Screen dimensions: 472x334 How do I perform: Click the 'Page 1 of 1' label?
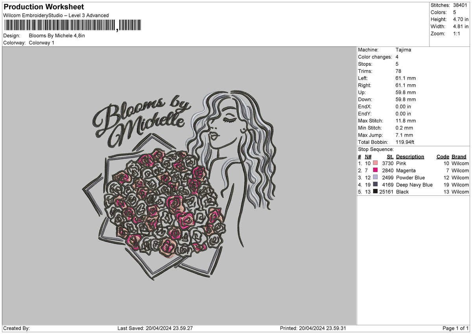click(456, 327)
